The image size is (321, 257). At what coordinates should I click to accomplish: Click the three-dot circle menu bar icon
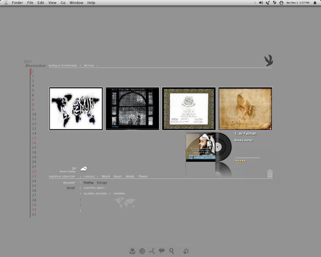click(x=274, y=3)
